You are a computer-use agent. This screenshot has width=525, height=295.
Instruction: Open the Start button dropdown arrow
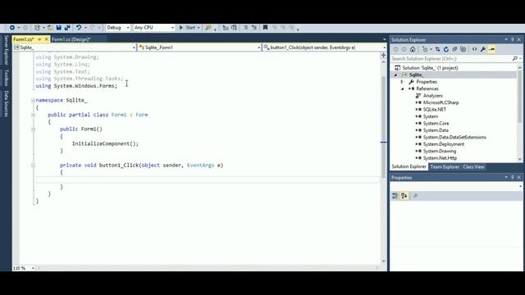tap(199, 28)
